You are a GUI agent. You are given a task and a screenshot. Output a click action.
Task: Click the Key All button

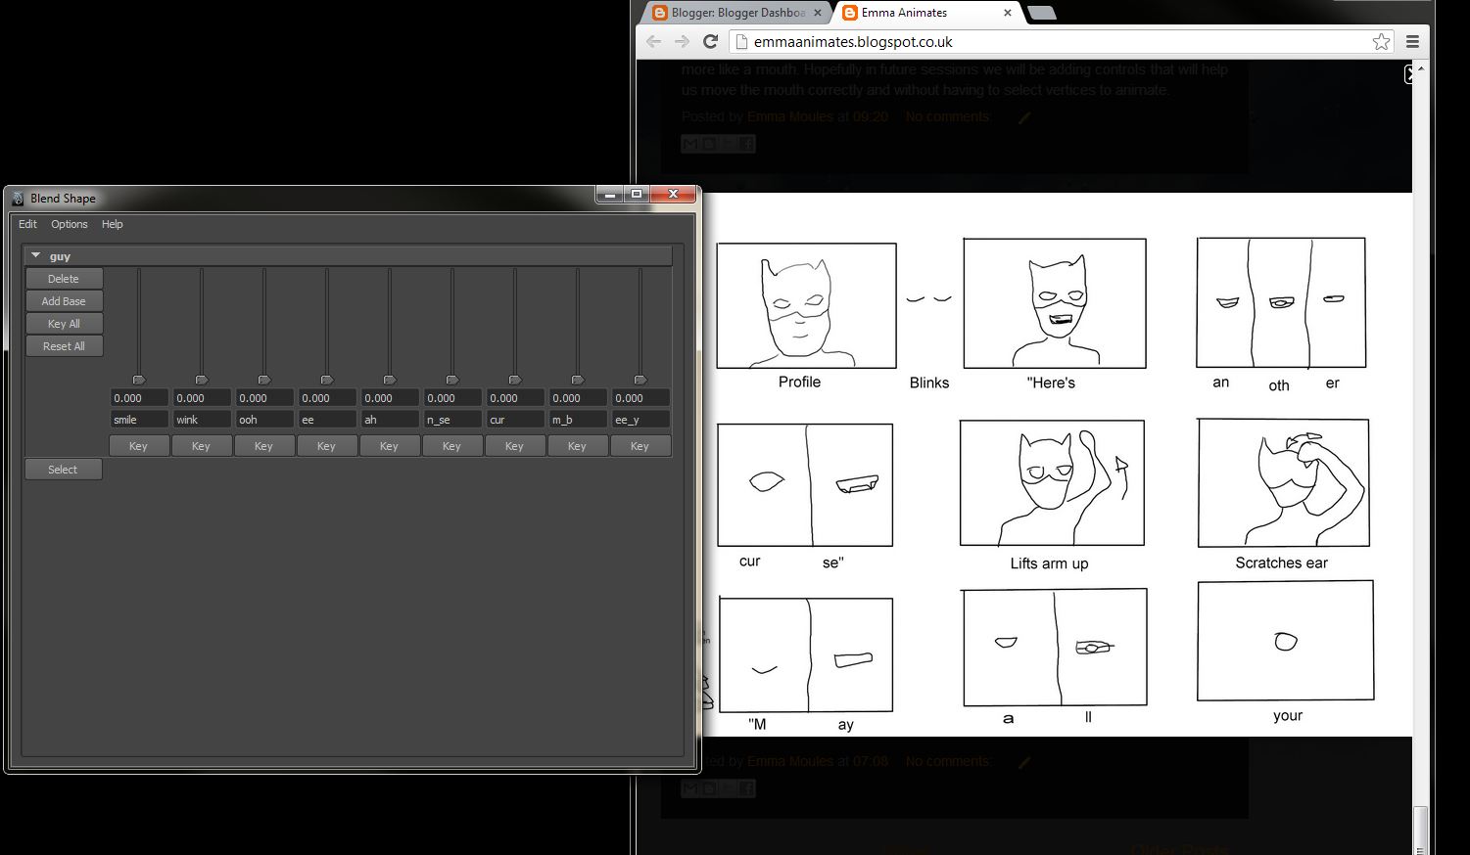64,324
